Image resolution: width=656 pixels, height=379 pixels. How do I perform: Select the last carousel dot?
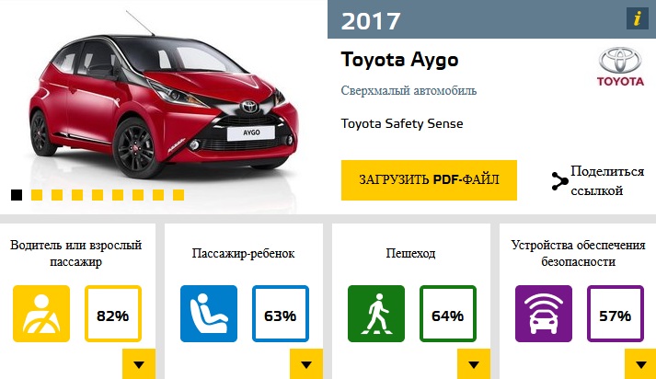pos(178,195)
